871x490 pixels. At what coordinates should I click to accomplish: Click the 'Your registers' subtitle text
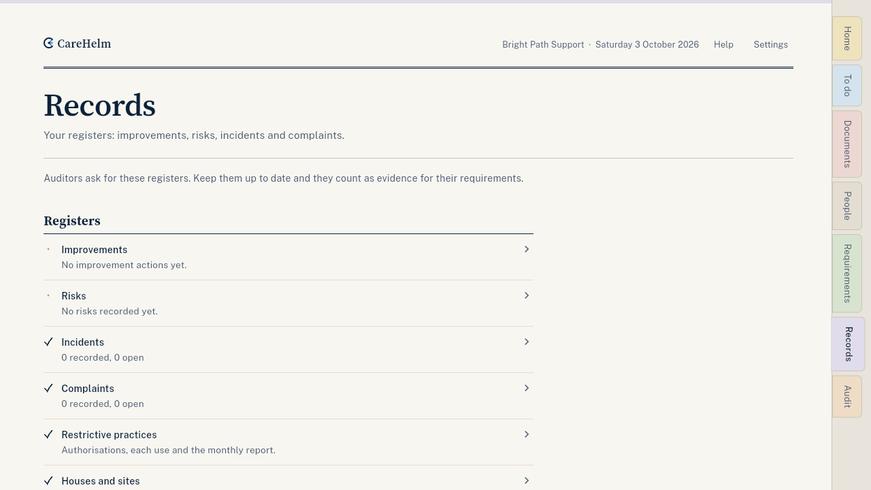point(194,135)
